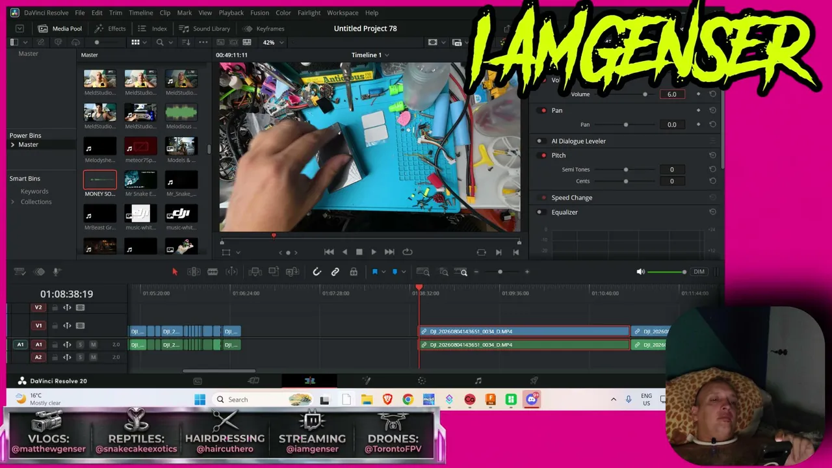The height and width of the screenshot is (468, 832).
Task: Open the Fusion page icon
Action: [x=366, y=381]
